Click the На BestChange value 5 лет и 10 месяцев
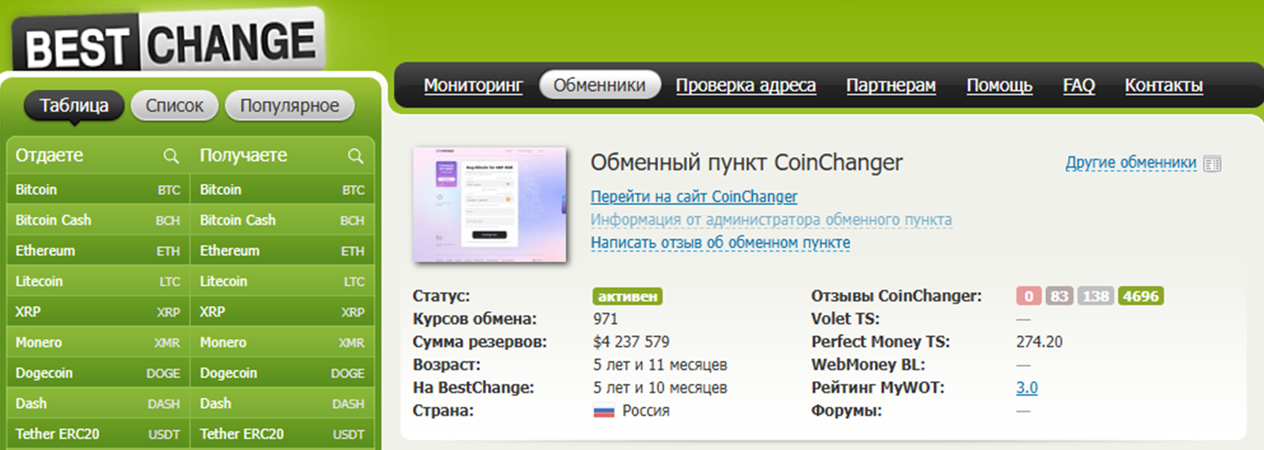The width and height of the screenshot is (1264, 450). point(661,388)
